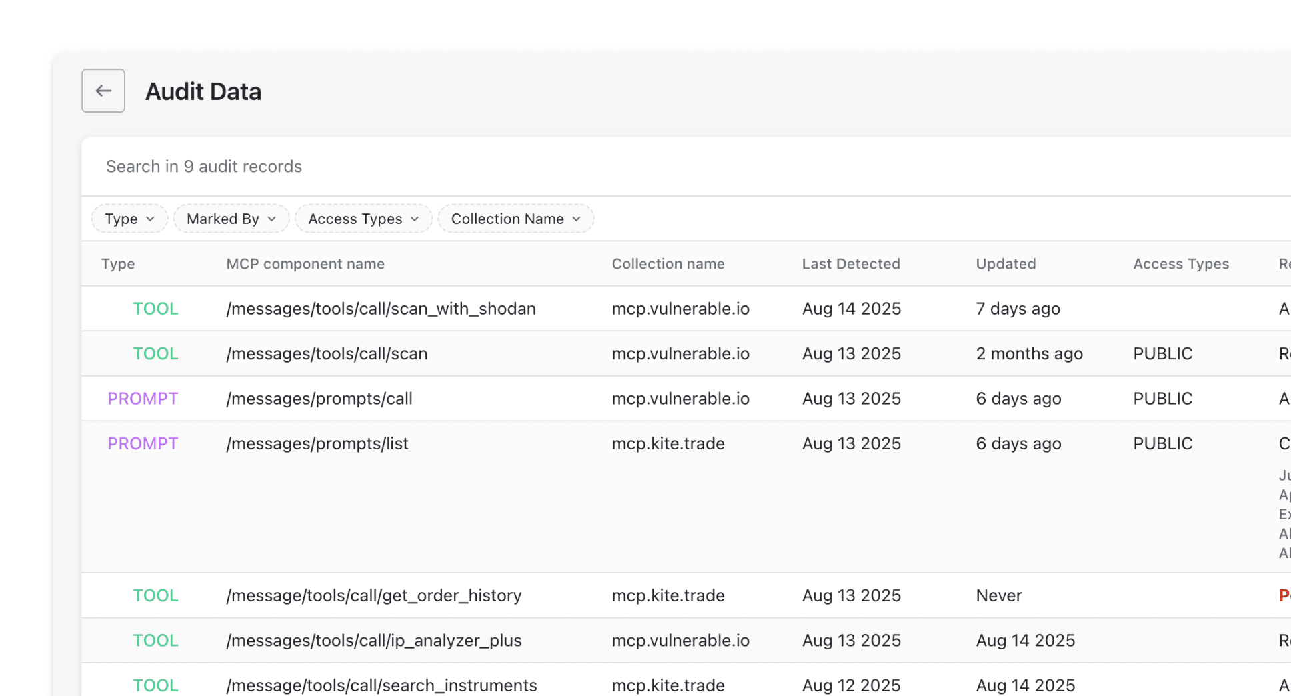Open the Marked By filter dropdown
The height and width of the screenshot is (696, 1291).
point(231,218)
